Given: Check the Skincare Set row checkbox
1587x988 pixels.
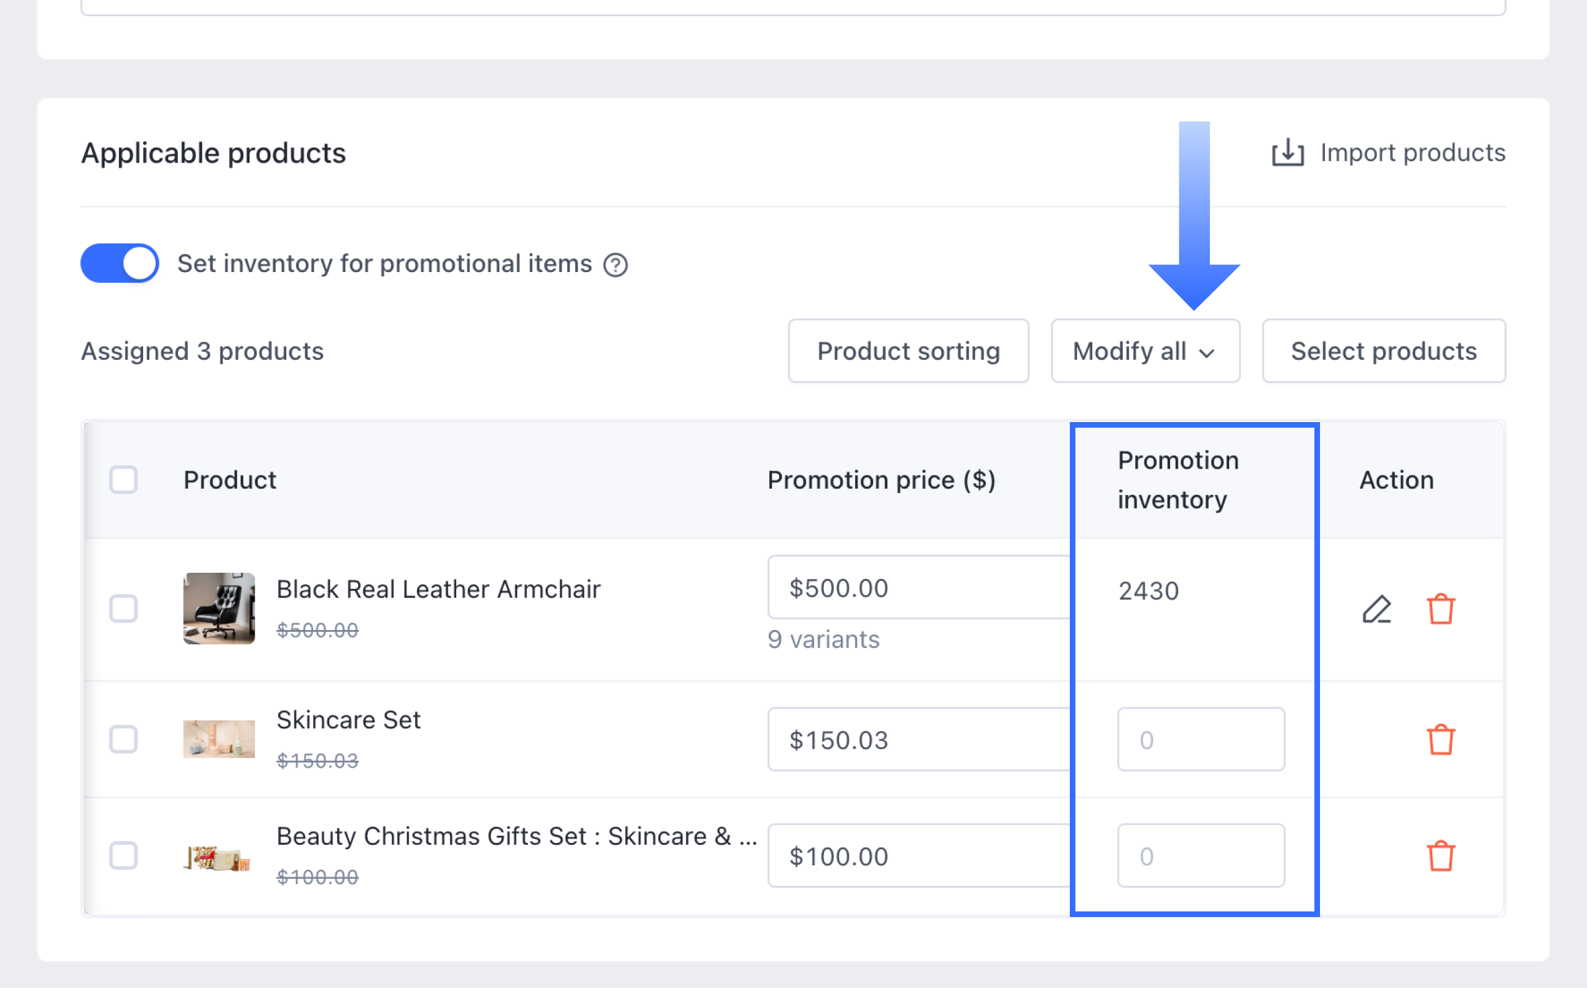Looking at the screenshot, I should click(x=123, y=739).
